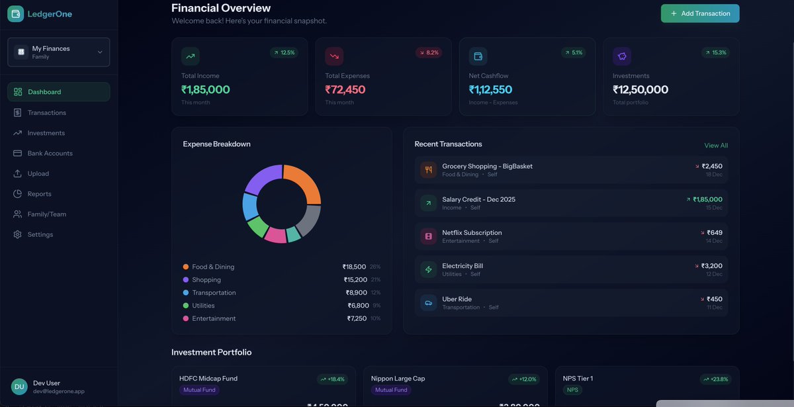Click the LedgerOne logo icon
Viewport: 794px width, 407px height.
15,13
